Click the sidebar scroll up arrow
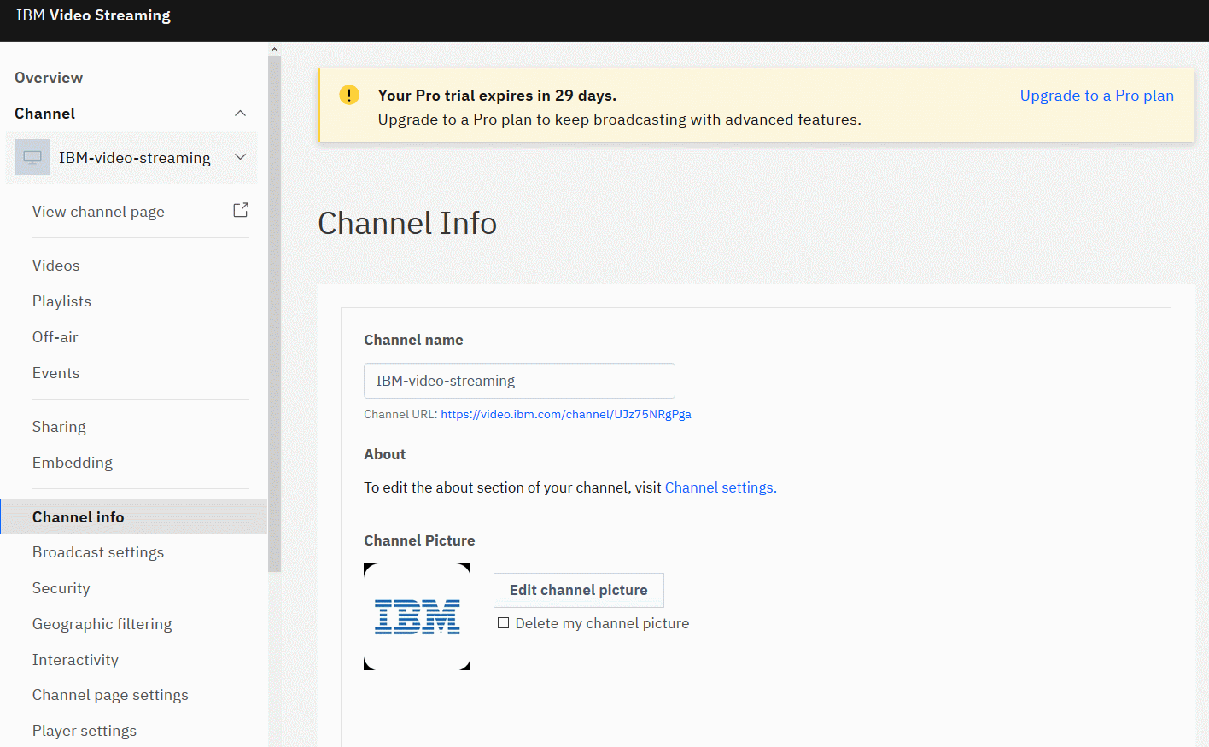1209x747 pixels. point(274,50)
